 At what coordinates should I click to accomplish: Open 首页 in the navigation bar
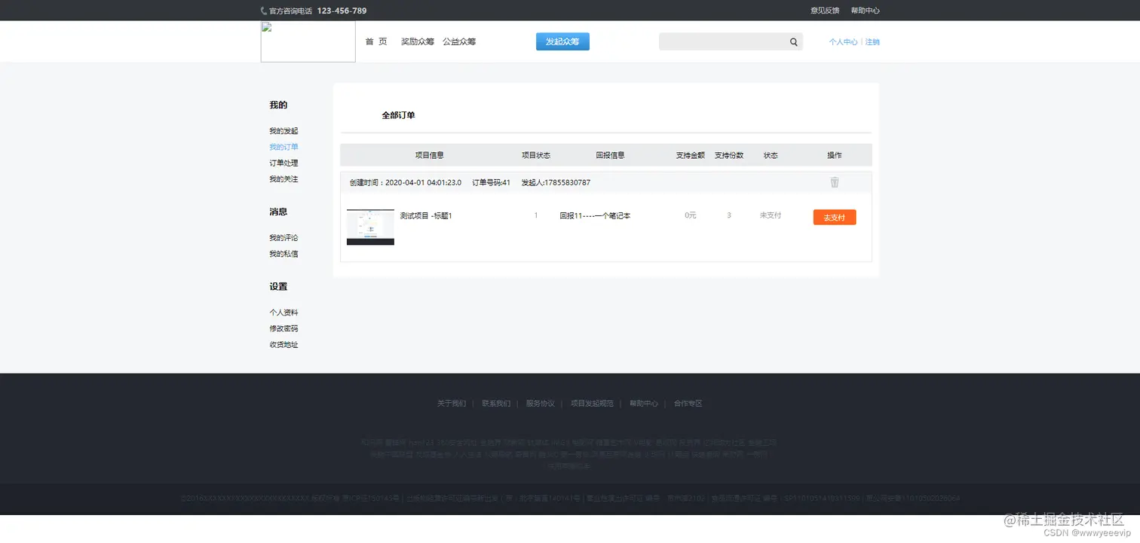pyautogui.click(x=376, y=41)
